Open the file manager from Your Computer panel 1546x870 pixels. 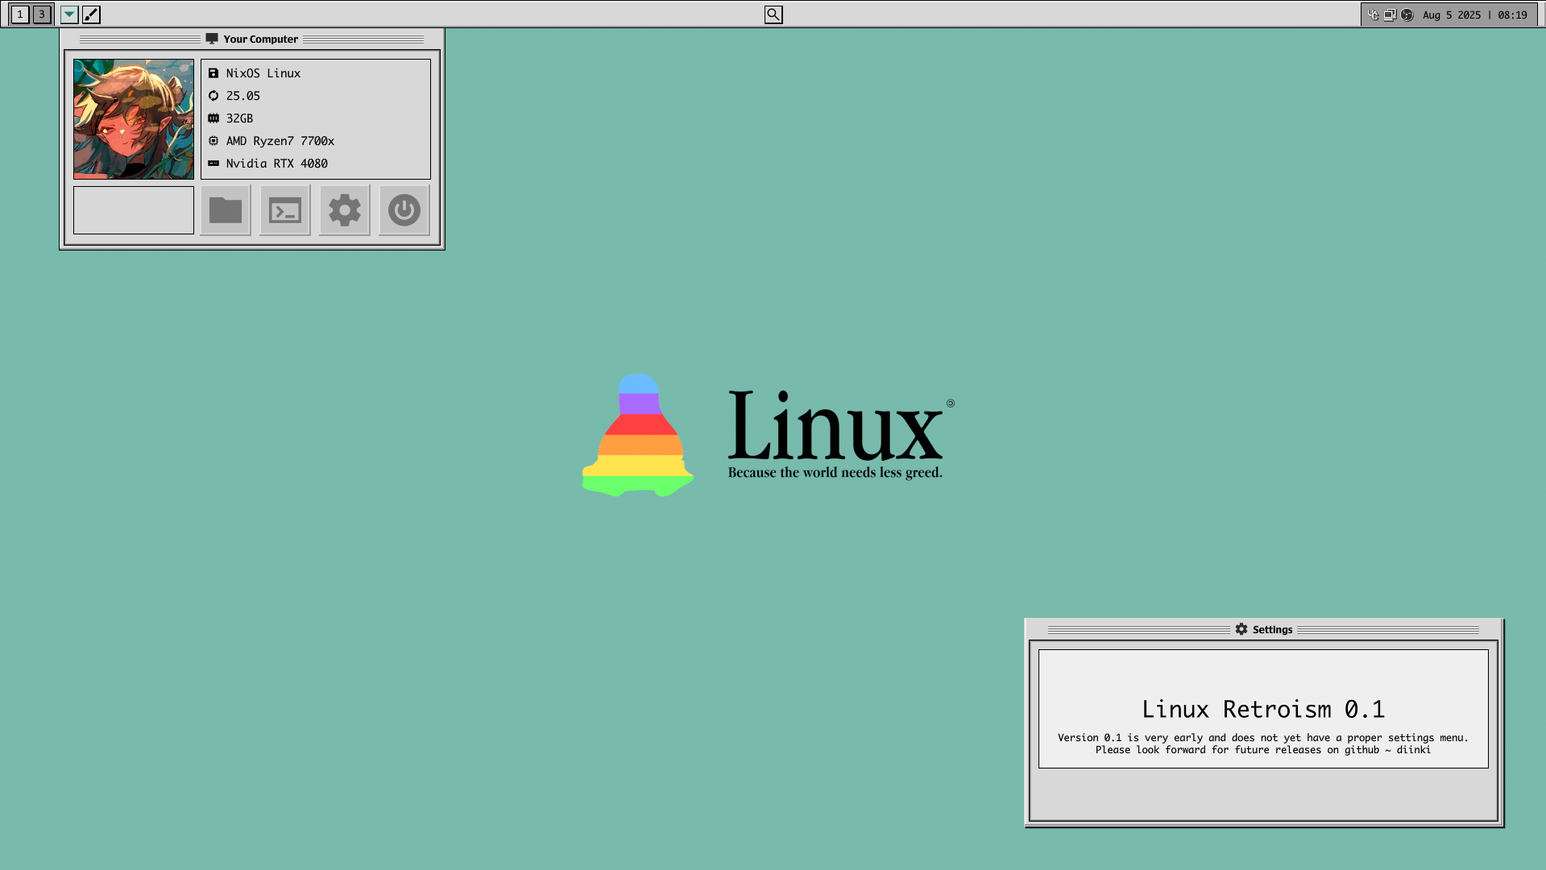point(225,209)
